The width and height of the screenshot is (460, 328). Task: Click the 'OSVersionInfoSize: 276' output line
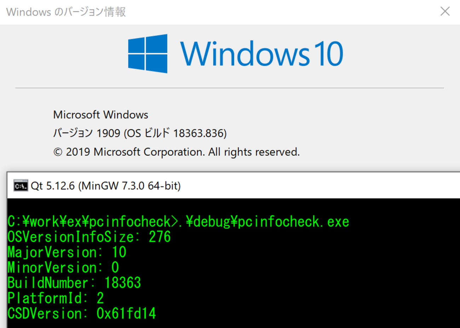pyautogui.click(x=89, y=237)
